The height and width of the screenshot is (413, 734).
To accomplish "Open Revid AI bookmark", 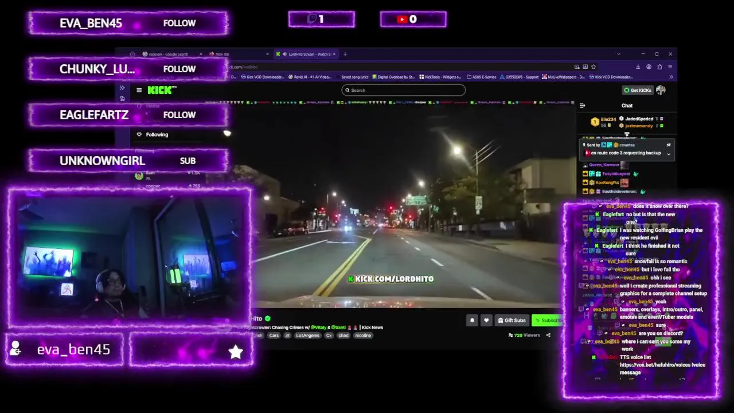I will pos(310,77).
